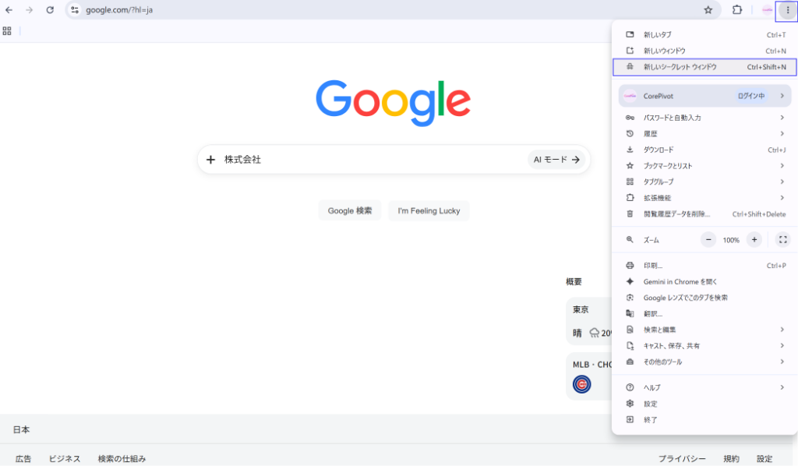Click the Google logo

tap(393, 103)
